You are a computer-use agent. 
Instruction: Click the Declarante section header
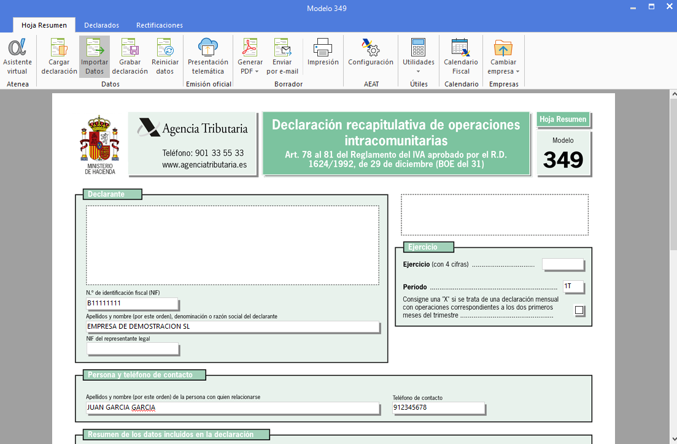[x=112, y=194]
